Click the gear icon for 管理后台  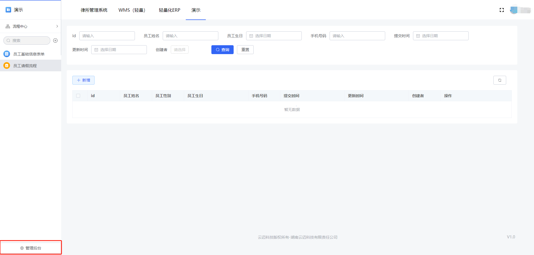(x=22, y=248)
